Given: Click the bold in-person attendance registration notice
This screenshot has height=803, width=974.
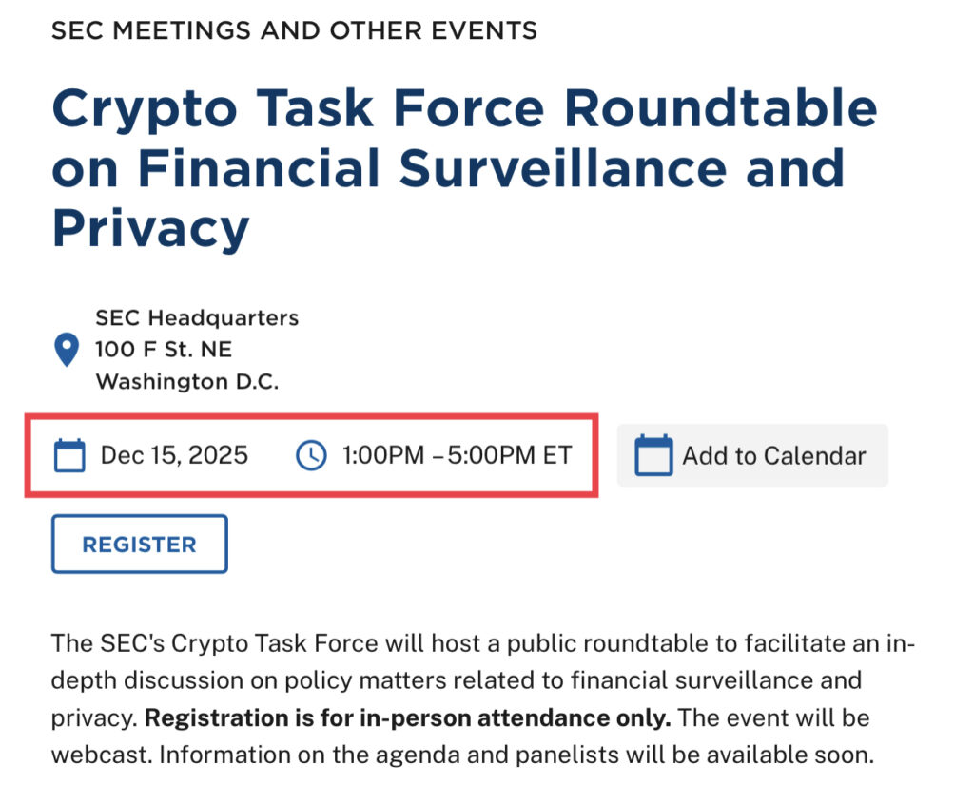Looking at the screenshot, I should coord(408,718).
